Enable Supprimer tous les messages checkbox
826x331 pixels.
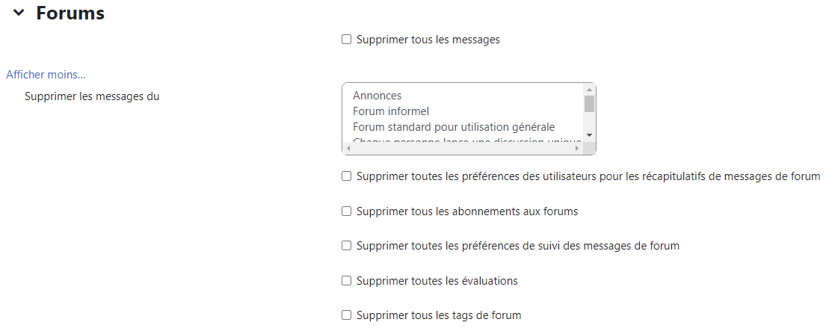coord(346,40)
